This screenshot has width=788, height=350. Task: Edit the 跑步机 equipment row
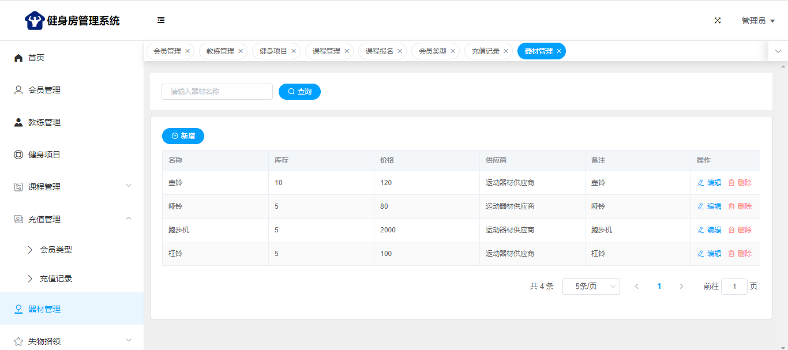pos(710,229)
